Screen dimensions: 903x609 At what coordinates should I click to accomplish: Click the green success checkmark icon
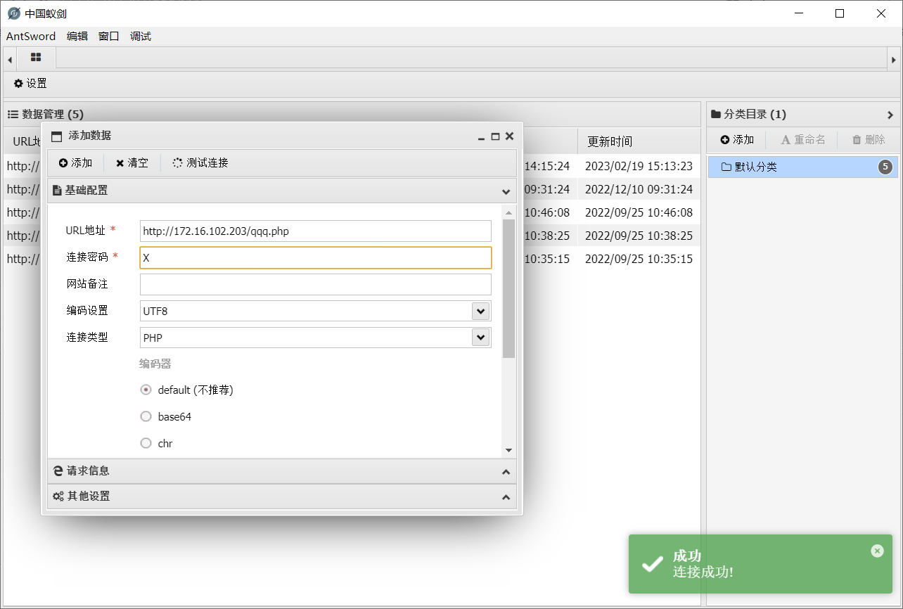pos(653,563)
